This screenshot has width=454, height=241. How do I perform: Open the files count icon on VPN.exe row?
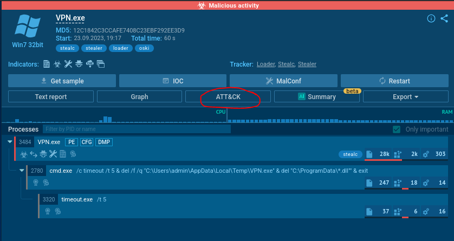(370, 154)
